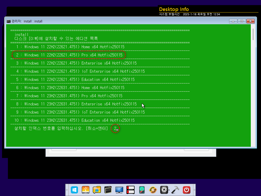Click the Desktop Info title text
This screenshot has width=261, height=196.
tap(174, 9)
